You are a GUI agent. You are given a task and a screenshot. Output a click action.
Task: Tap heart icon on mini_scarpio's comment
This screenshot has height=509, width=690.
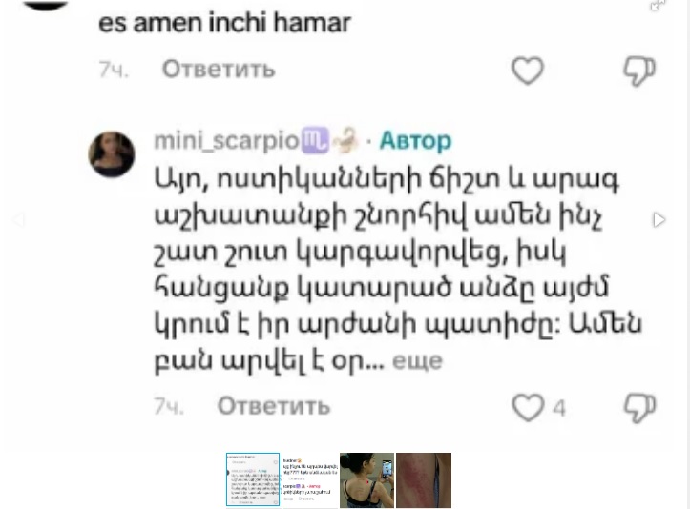[x=528, y=407]
